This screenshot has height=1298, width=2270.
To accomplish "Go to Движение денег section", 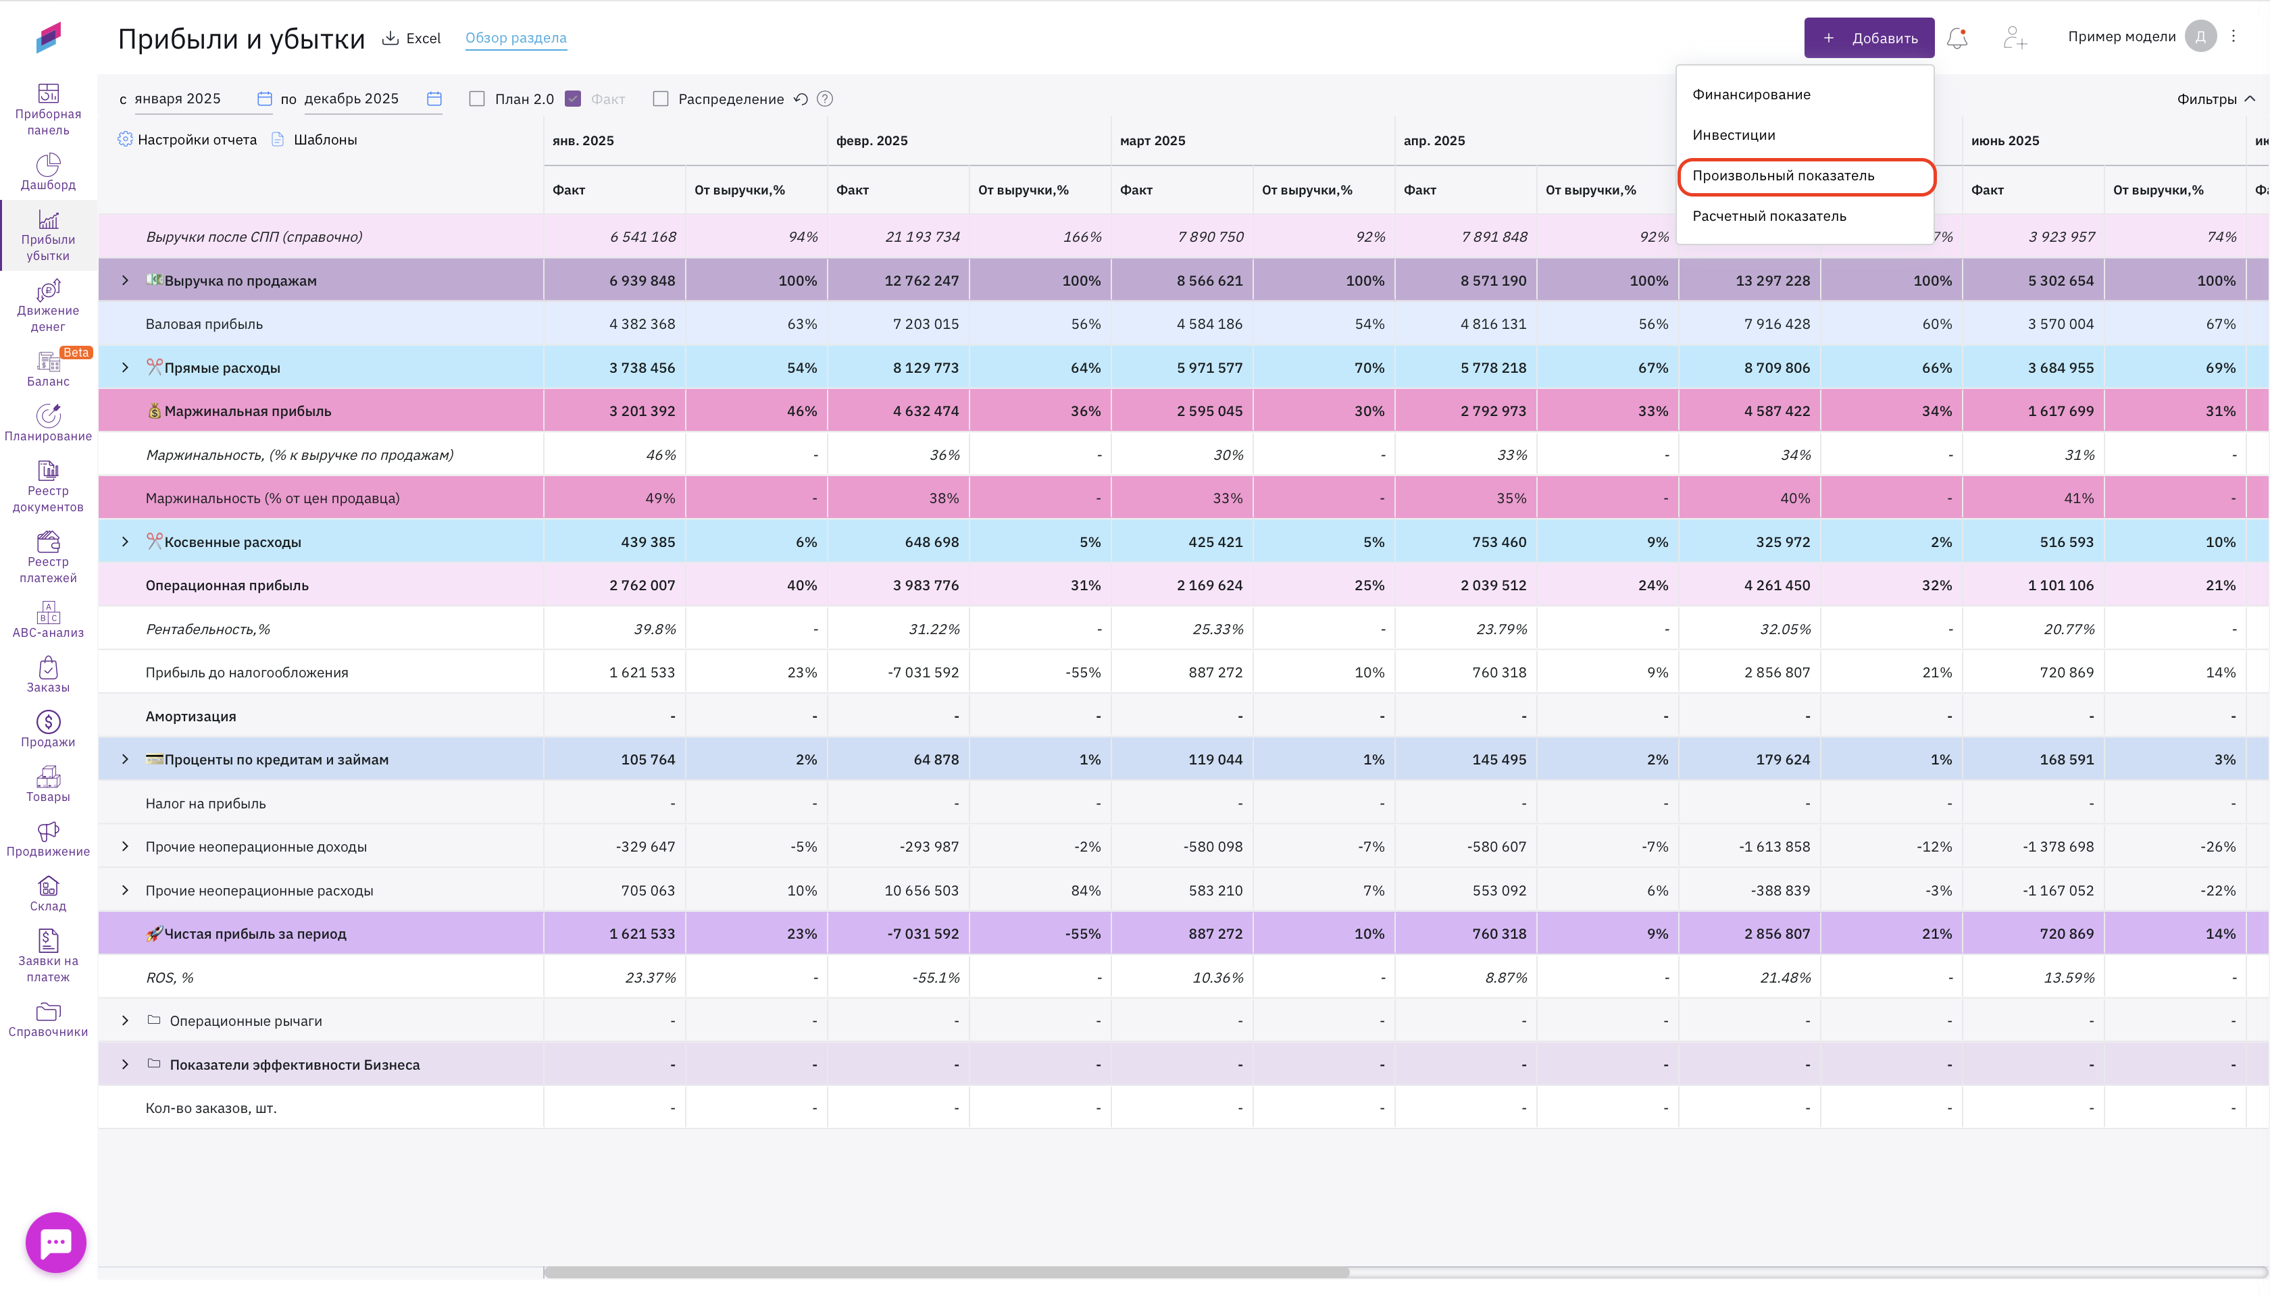I will click(x=48, y=306).
